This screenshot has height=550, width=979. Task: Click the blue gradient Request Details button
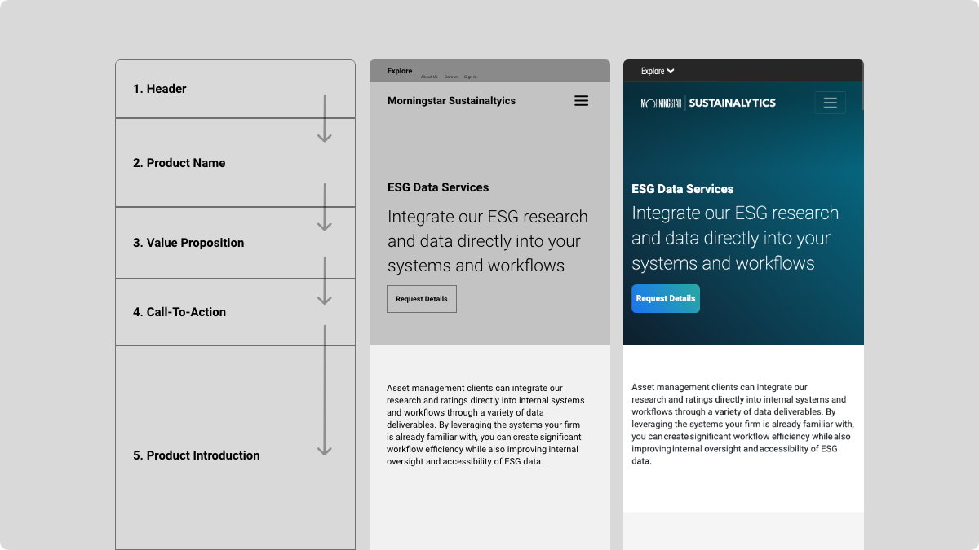pyautogui.click(x=666, y=298)
